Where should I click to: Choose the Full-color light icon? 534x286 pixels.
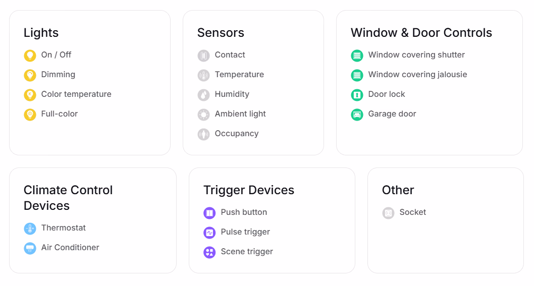pyautogui.click(x=30, y=115)
